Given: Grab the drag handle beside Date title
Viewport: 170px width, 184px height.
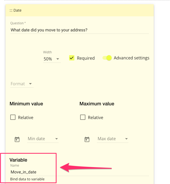Looking at the screenshot, I should pos(11,11).
